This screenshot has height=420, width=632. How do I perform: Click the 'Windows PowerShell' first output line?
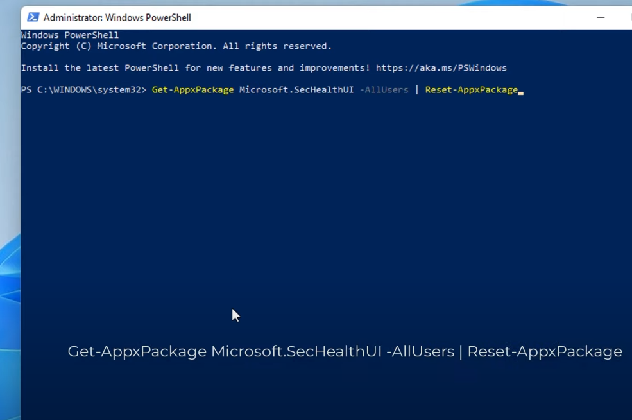(x=70, y=35)
